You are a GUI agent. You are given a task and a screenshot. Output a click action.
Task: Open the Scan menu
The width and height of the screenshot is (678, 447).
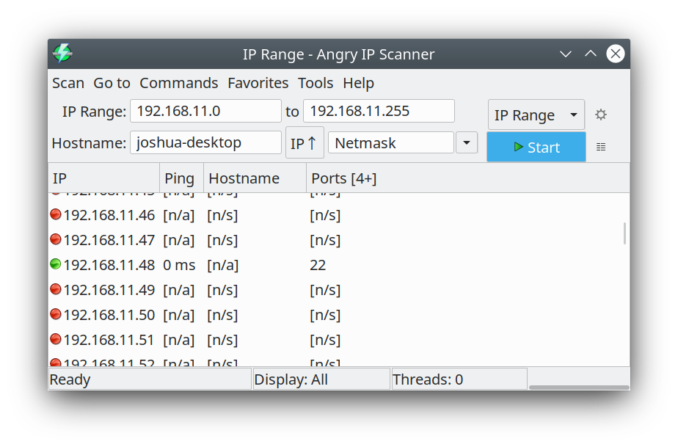68,83
